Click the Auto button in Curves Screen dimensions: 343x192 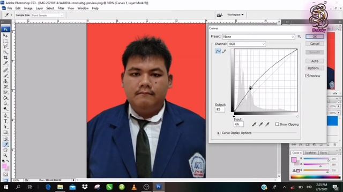(315, 61)
